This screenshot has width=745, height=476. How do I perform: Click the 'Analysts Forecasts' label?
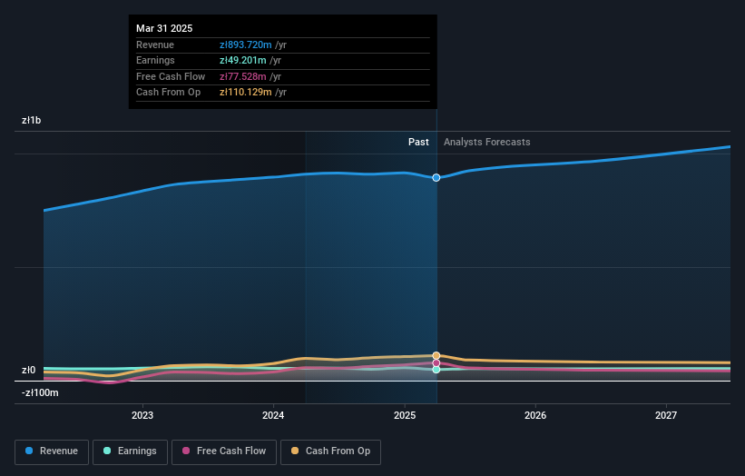(487, 142)
